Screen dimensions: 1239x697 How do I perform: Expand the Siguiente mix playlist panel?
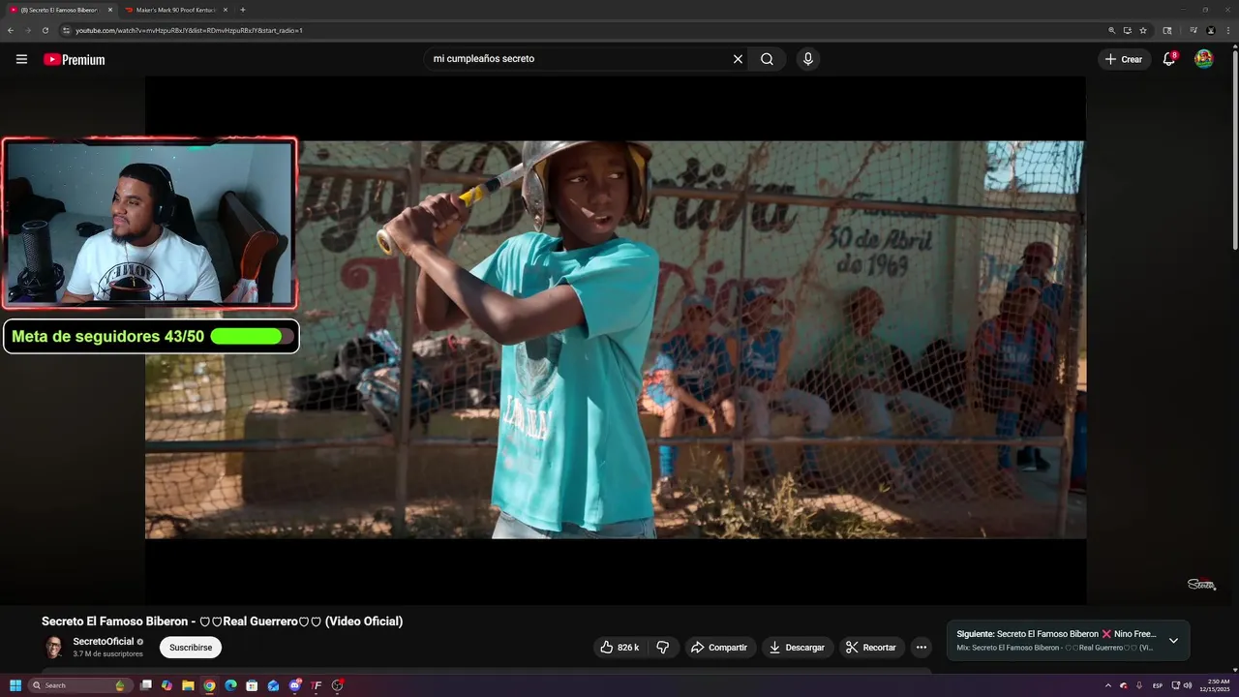click(1173, 641)
